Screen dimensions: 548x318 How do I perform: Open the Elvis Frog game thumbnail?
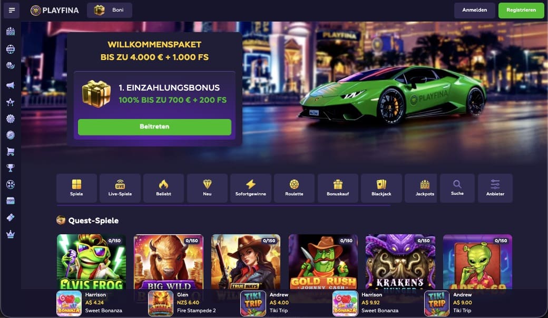91,262
